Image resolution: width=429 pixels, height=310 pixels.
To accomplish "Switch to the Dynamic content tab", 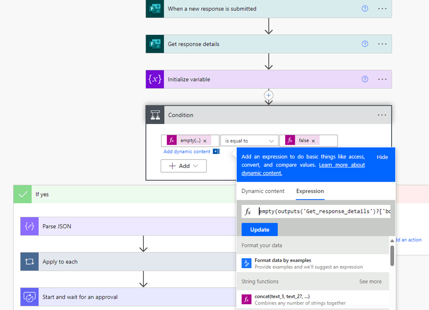I will click(263, 191).
